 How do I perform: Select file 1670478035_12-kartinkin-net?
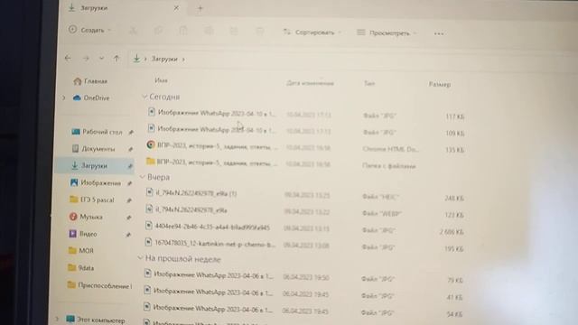[304, 245]
